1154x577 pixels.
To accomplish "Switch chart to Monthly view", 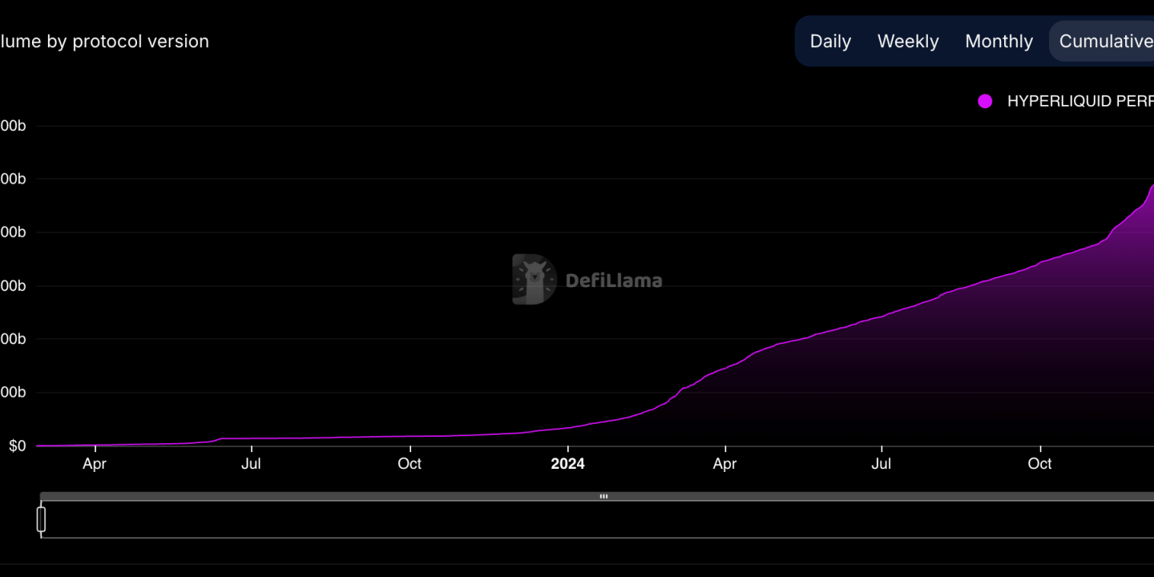I will [999, 42].
